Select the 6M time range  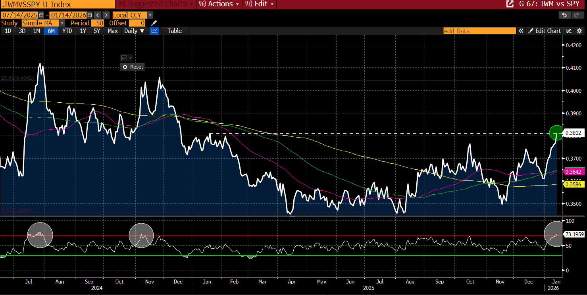pyautogui.click(x=51, y=31)
